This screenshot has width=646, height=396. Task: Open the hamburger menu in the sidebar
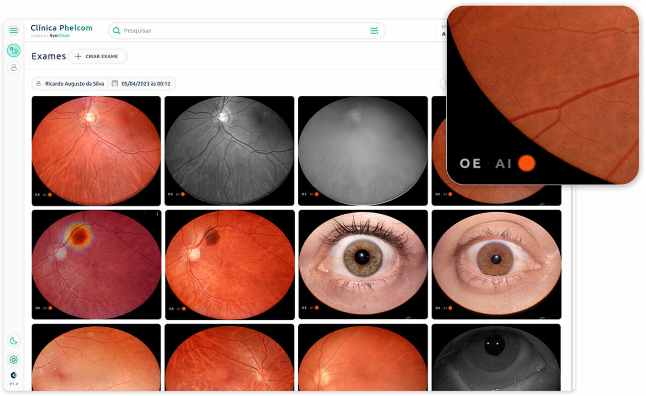tap(14, 31)
